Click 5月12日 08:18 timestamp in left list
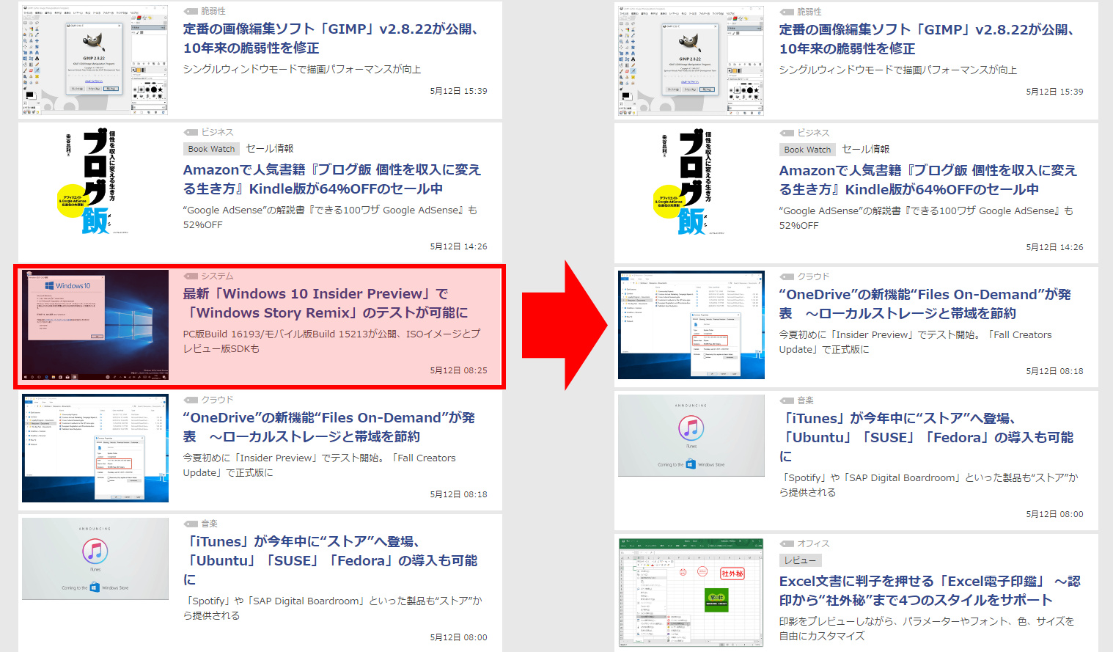 [458, 494]
